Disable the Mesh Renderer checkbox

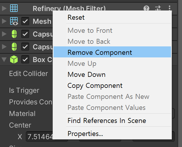click(25, 21)
